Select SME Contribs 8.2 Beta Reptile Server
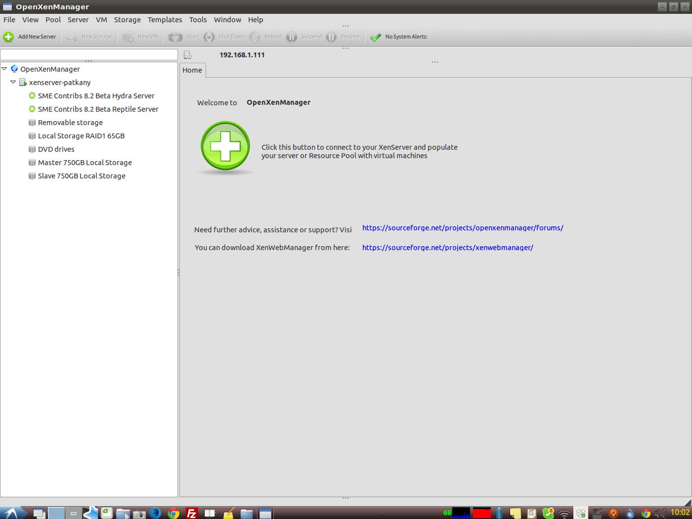Screen dimensions: 692x519 (98, 109)
